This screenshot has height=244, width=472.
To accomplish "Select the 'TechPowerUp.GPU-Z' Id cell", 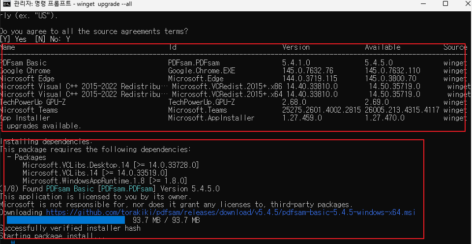I will coord(202,102).
